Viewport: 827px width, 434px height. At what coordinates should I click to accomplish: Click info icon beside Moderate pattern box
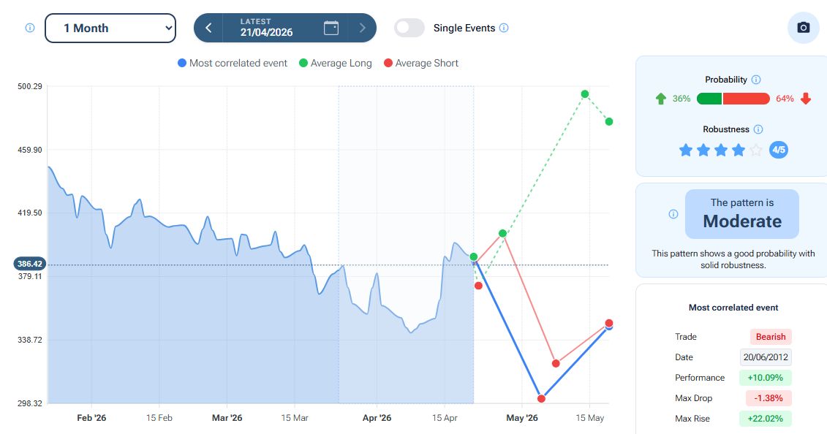click(x=673, y=214)
